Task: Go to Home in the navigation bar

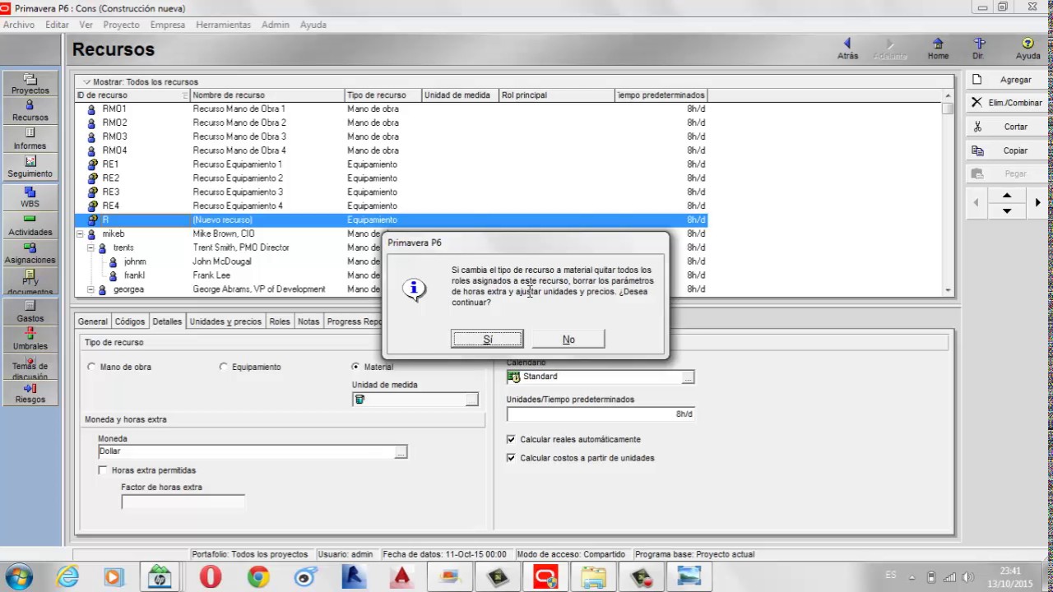Action: click(938, 49)
